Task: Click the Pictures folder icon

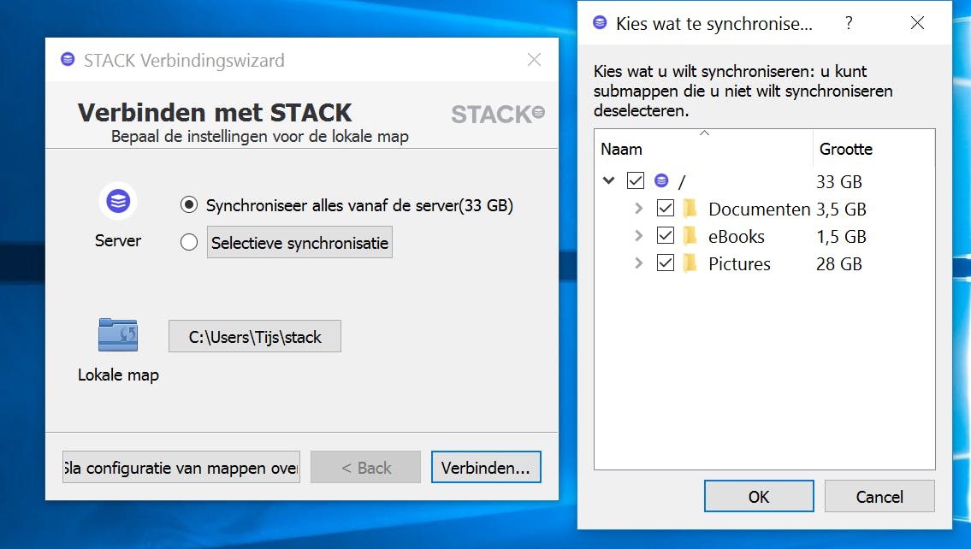Action: click(690, 263)
